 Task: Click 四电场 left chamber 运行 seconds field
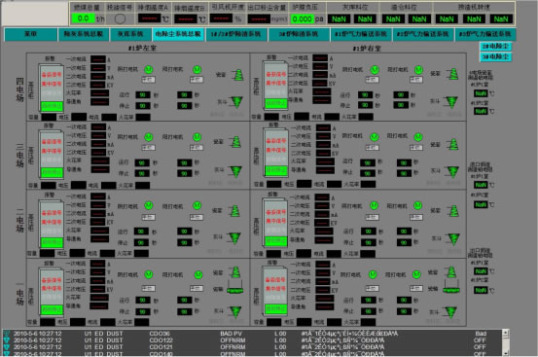coord(143,94)
